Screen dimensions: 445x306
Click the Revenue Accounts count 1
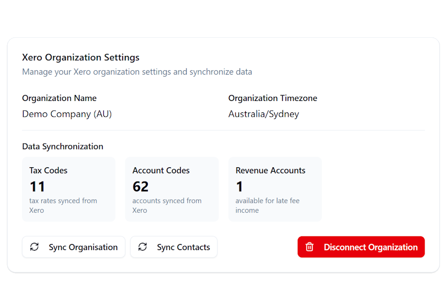(x=240, y=186)
